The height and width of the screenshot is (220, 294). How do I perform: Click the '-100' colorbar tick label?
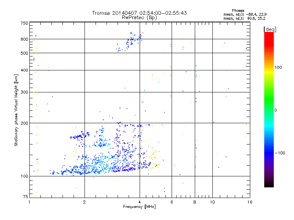[x=280, y=153]
